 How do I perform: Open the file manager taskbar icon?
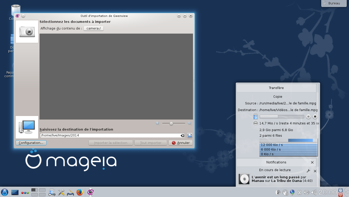(x=52, y=192)
